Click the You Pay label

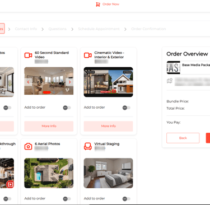(174, 123)
